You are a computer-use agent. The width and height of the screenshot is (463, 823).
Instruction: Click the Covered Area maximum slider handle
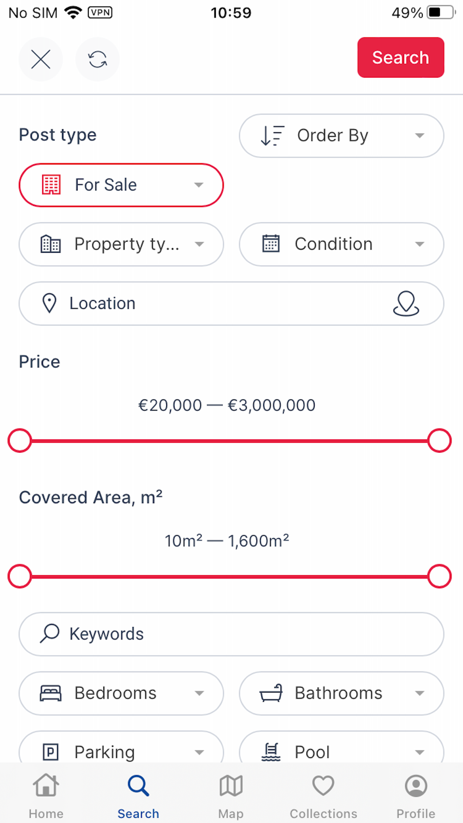pyautogui.click(x=439, y=576)
